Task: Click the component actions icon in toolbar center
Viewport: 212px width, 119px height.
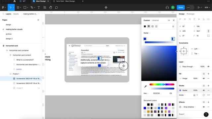Action: click(x=106, y=7)
